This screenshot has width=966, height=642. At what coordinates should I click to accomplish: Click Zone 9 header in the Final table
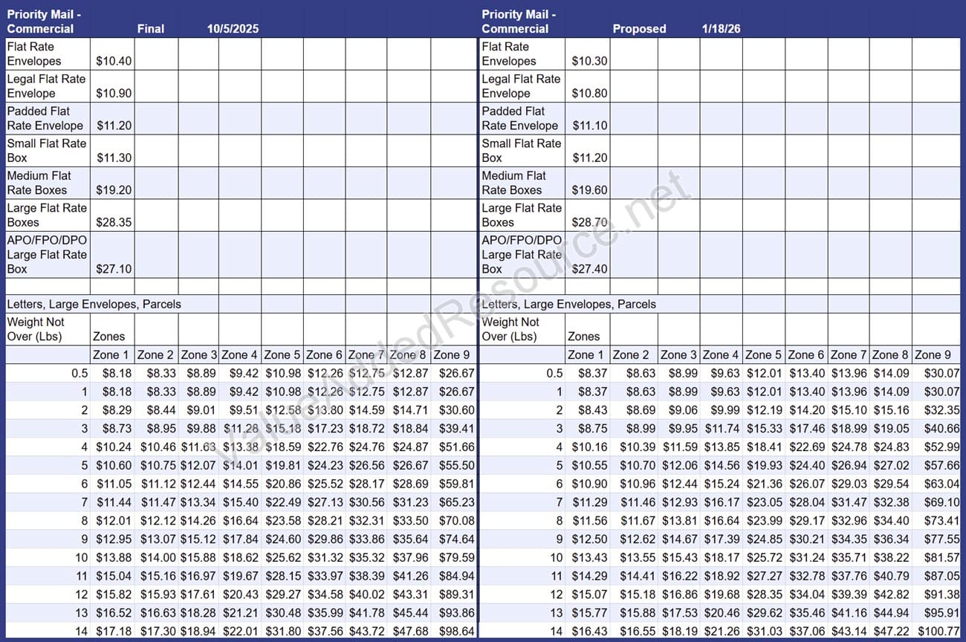453,354
